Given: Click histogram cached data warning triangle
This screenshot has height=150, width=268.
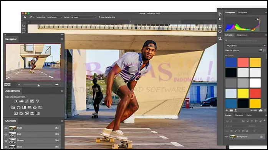Looking at the screenshot, I should (258, 20).
